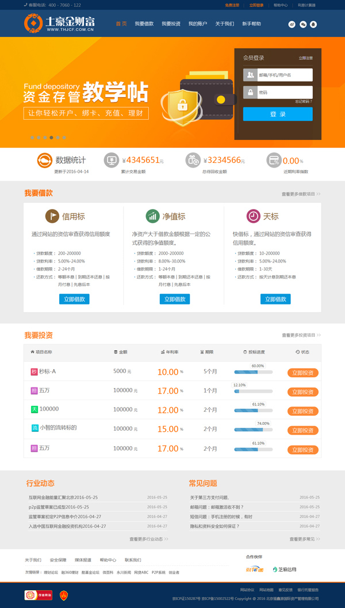Click 立即投资 button for 秒标-A
This screenshot has height=608, width=345.
tap(302, 373)
